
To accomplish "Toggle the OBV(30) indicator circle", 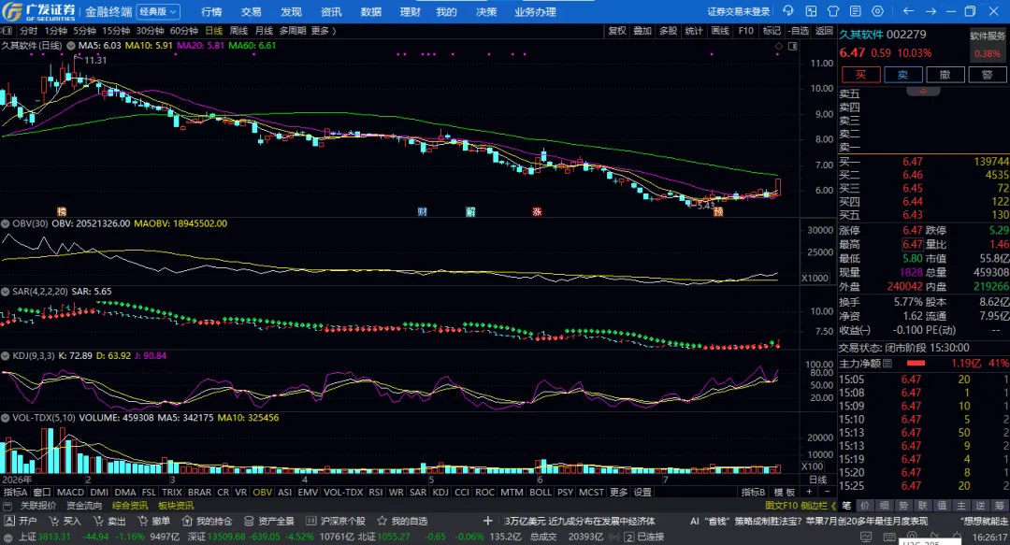I will pyautogui.click(x=6, y=223).
